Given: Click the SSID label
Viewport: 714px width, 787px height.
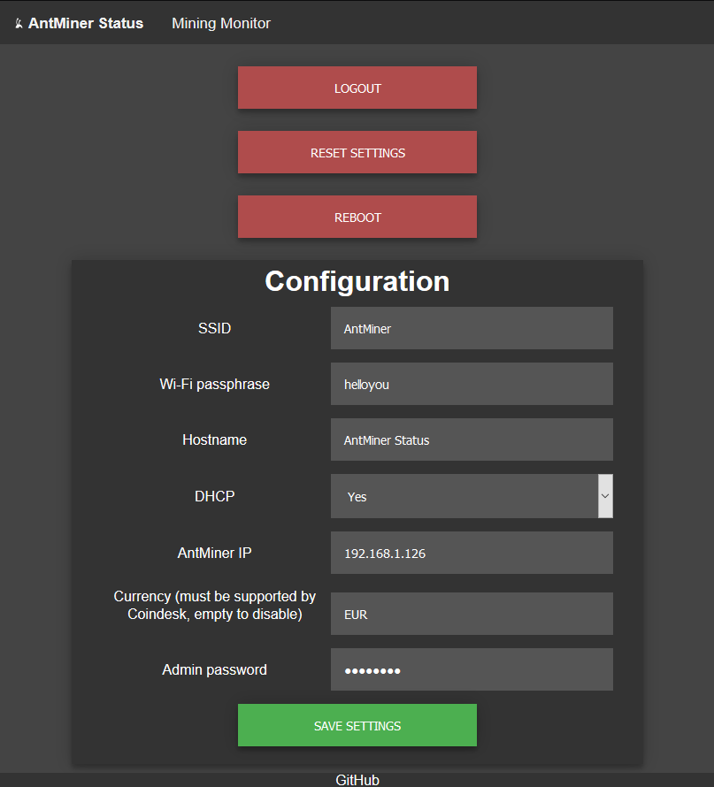Looking at the screenshot, I should [214, 328].
